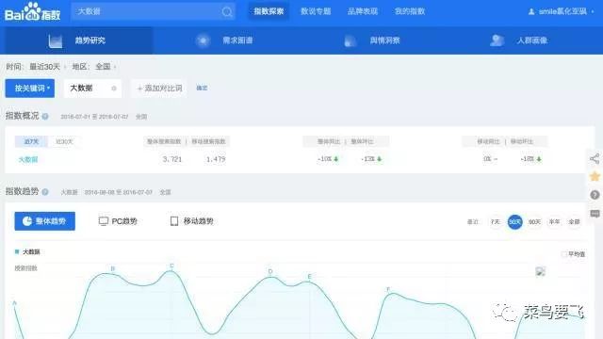Choose the 全部 range option
Image resolution: width=603 pixels, height=339 pixels.
coord(574,222)
